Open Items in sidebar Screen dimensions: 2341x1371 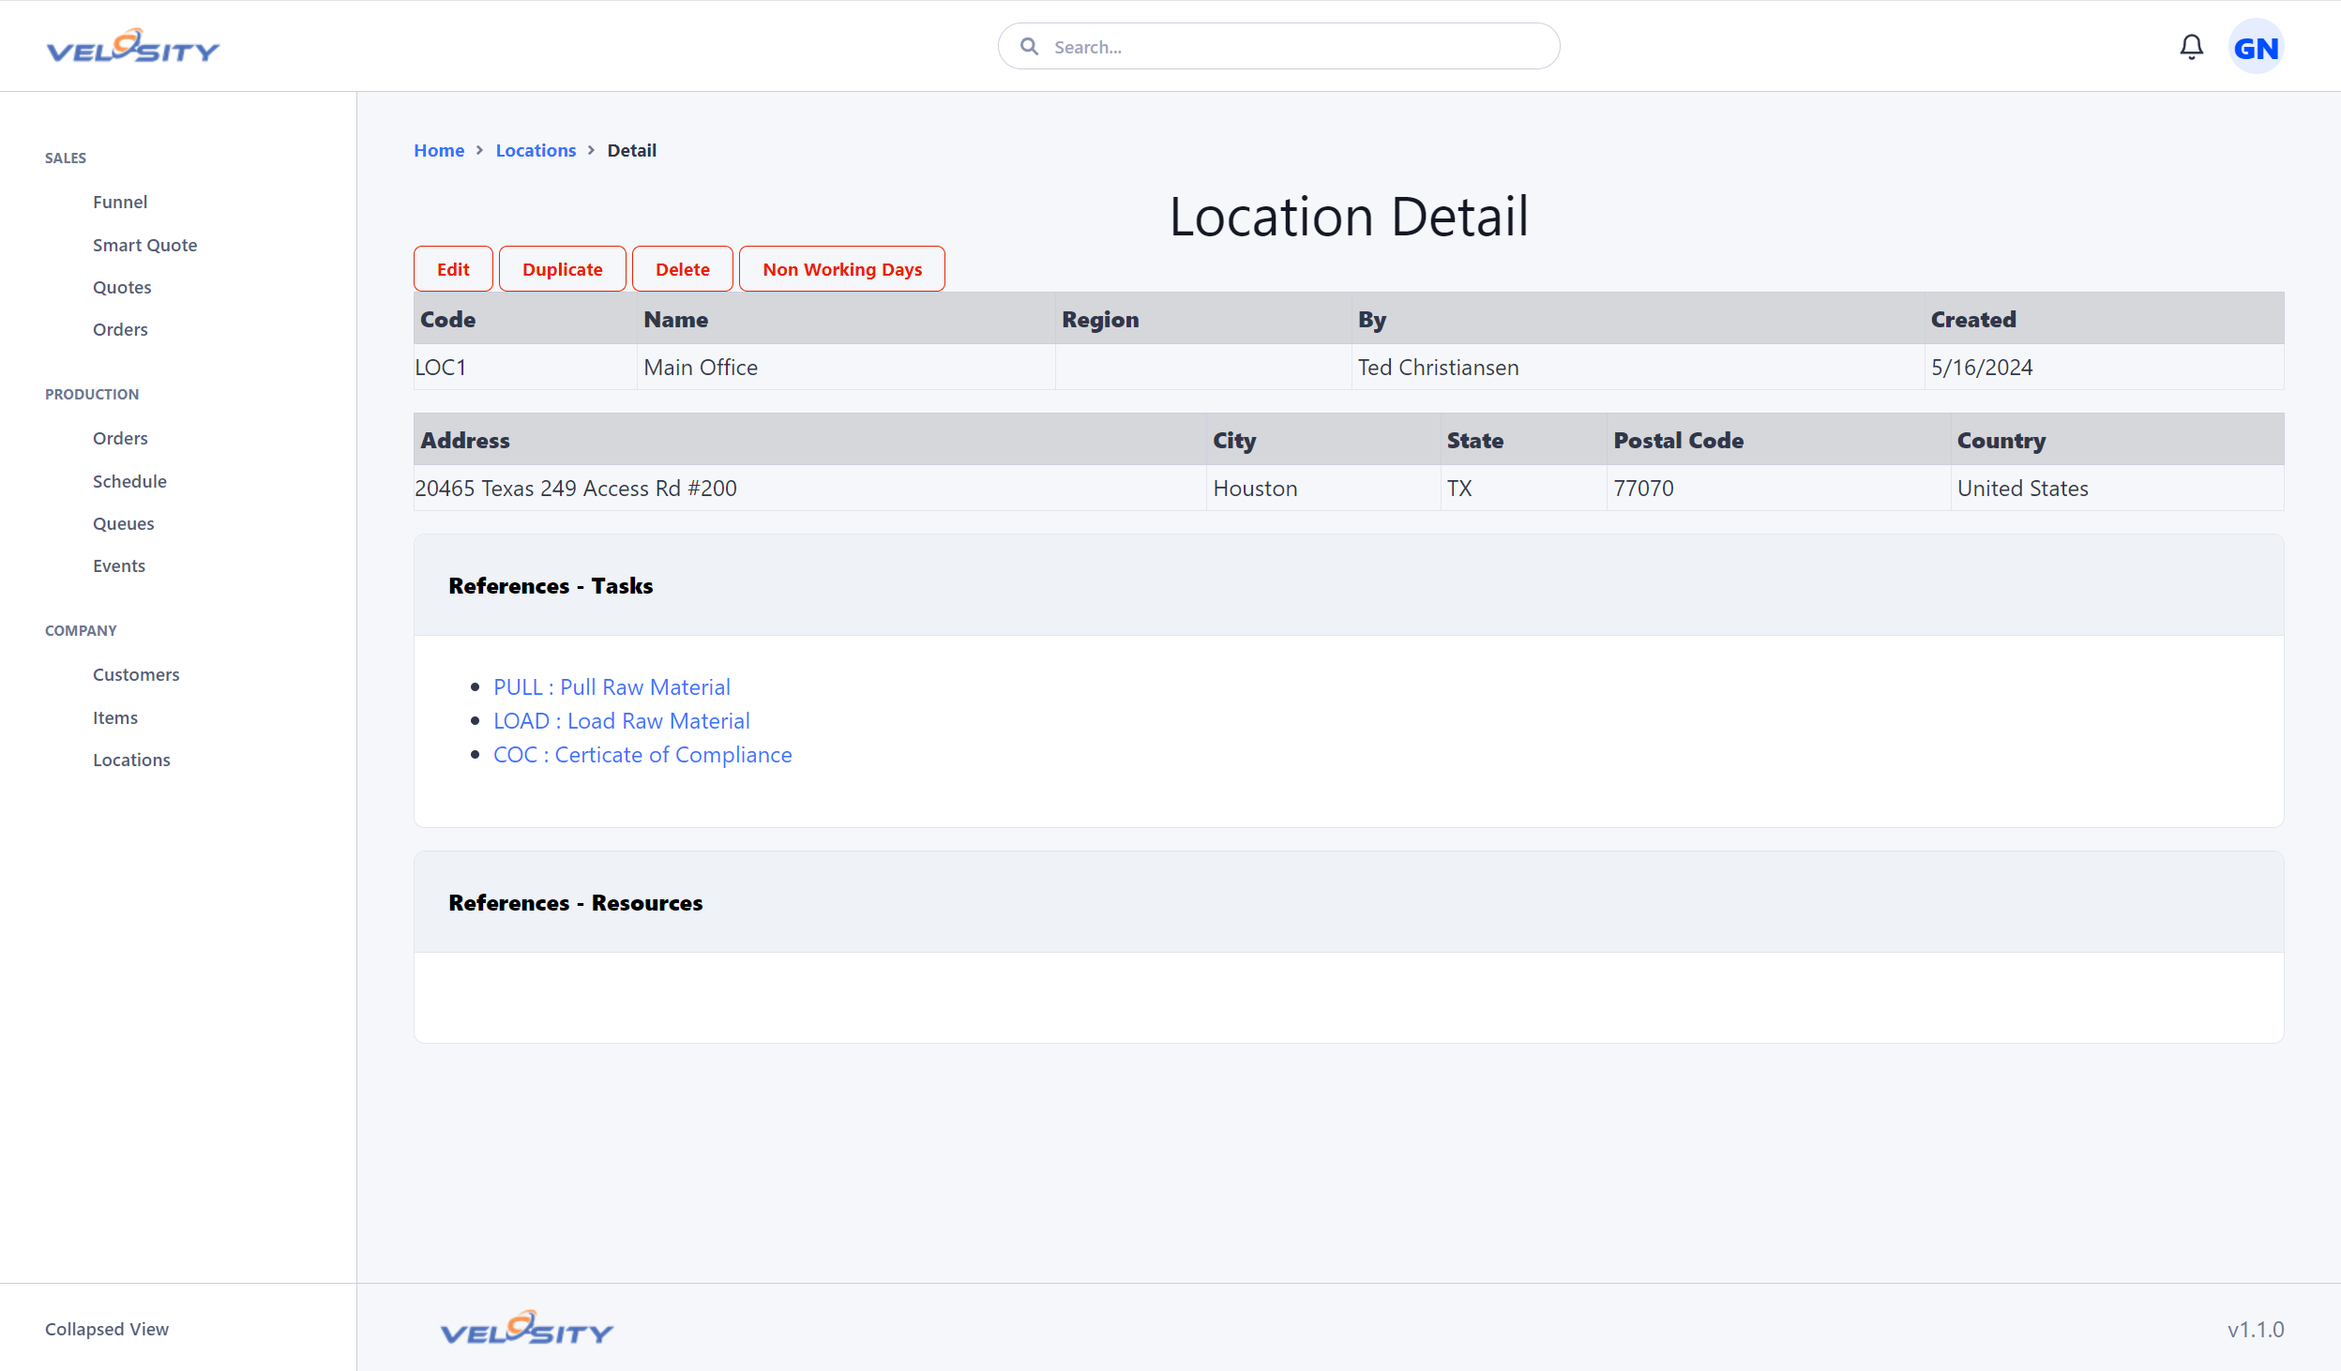(115, 717)
